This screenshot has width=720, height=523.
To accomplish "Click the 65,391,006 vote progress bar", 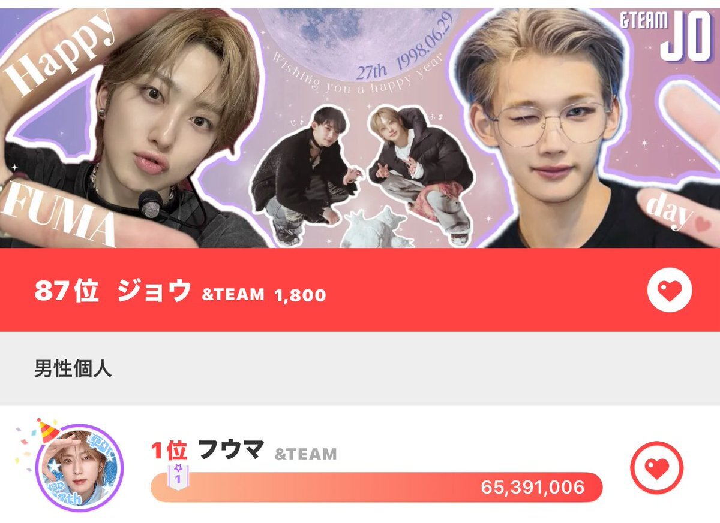I will (376, 487).
